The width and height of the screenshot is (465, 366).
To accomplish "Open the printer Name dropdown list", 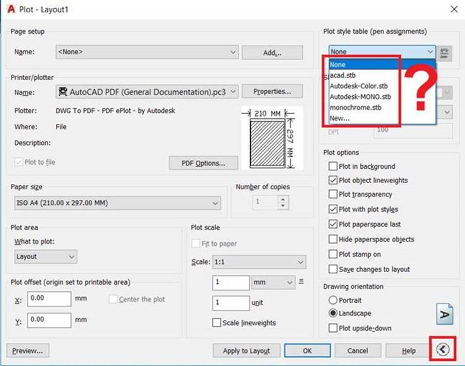I will [147, 92].
